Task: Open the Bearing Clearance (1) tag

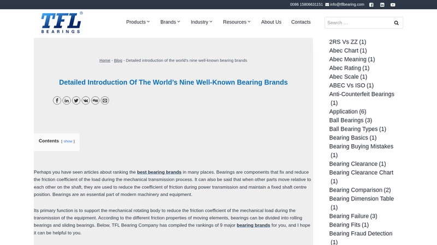Action: (x=358, y=164)
